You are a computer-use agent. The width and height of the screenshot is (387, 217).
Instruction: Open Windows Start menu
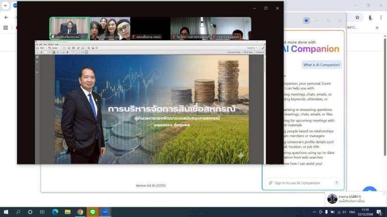[x=7, y=212]
